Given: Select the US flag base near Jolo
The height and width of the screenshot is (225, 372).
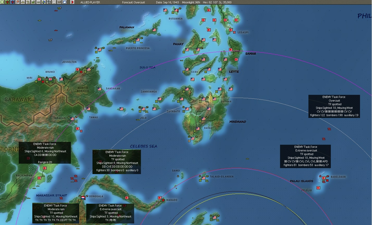Looking at the screenshot, I should [x=143, y=109].
